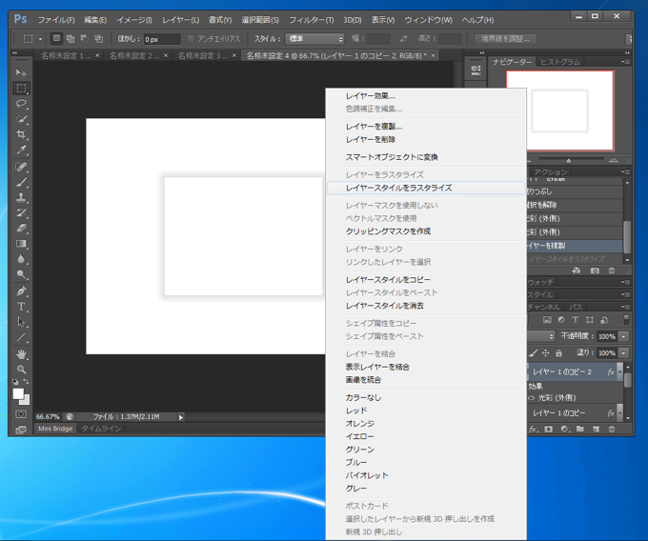Click the foreground color swatch
The height and width of the screenshot is (541, 648).
coord(18,393)
